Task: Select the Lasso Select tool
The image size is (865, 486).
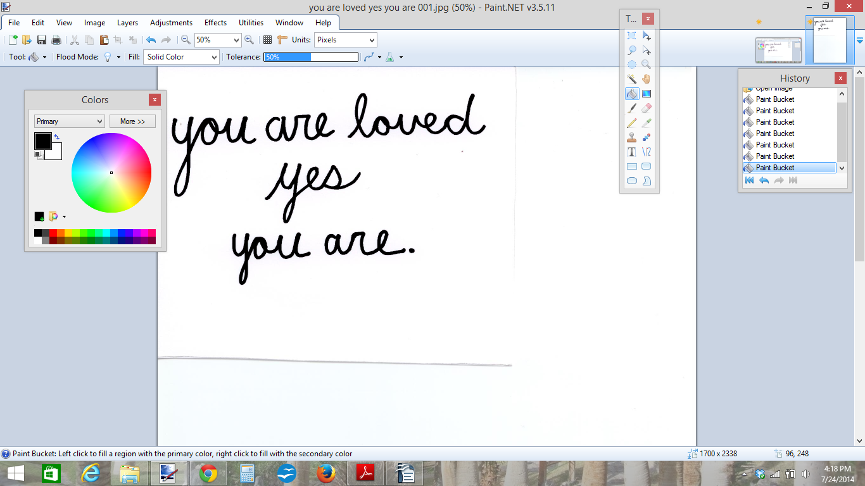Action: tap(631, 51)
